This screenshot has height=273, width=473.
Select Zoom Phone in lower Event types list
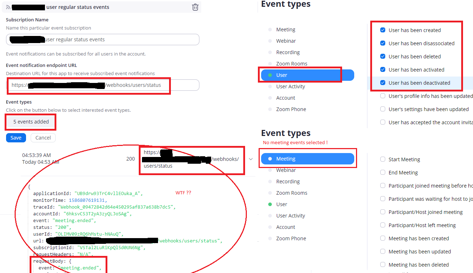291,238
